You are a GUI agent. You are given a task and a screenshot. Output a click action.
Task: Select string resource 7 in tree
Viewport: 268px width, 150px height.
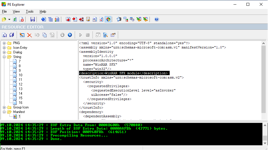coord(20,61)
